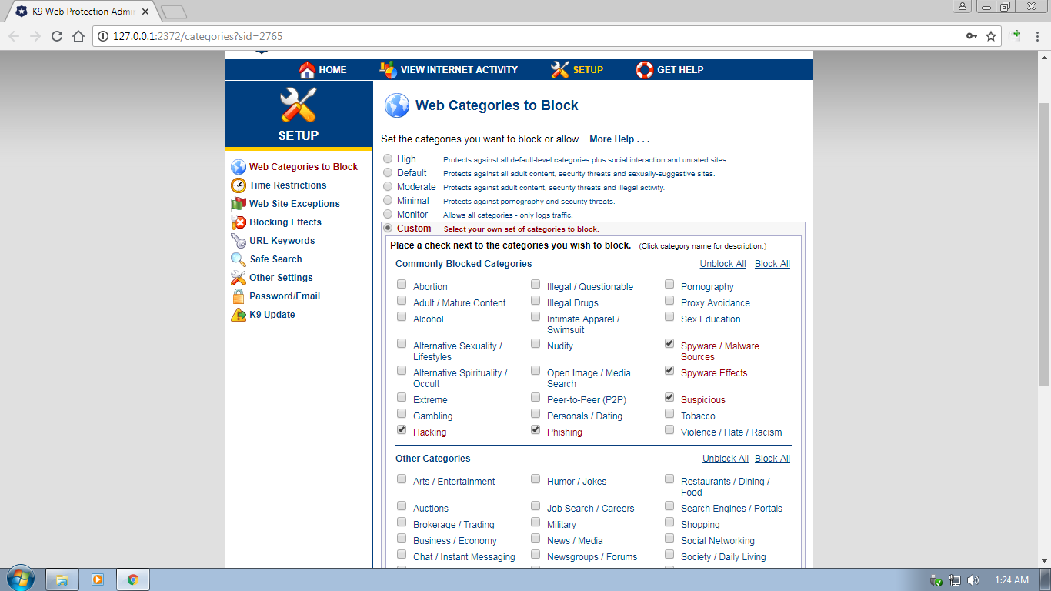Image resolution: width=1051 pixels, height=591 pixels.
Task: Click the taskbar clock showing 1:24 AM
Action: pos(1011,580)
